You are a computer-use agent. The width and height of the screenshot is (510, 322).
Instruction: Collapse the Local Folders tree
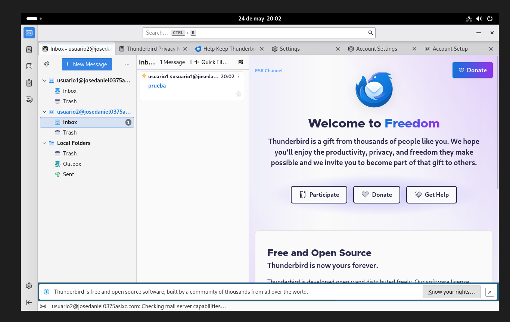tap(45, 143)
